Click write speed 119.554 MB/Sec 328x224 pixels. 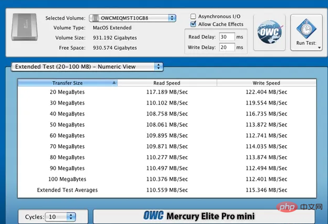[266, 103]
